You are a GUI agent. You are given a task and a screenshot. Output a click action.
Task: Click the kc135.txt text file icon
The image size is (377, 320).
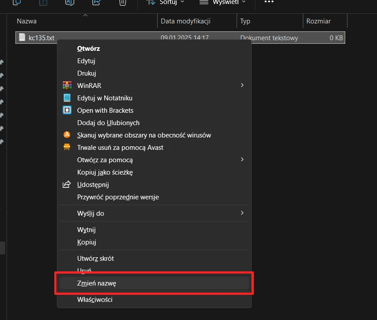(22, 37)
